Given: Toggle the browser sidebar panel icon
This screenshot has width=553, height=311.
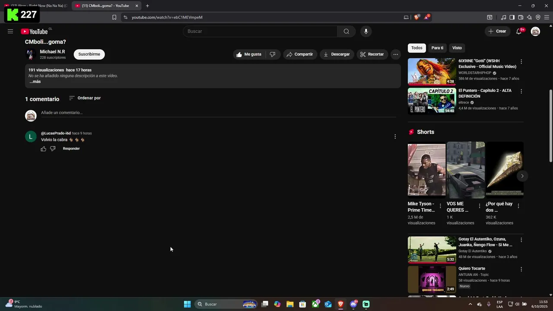Looking at the screenshot, I should point(512,17).
